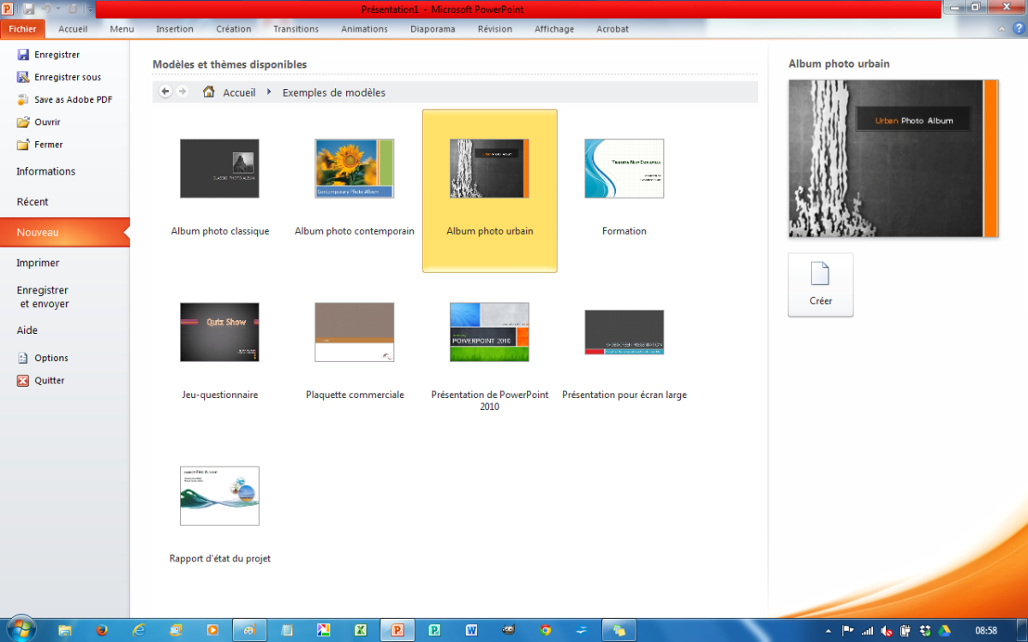The width and height of the screenshot is (1028, 642).
Task: Open Windows Explorer from the taskbar
Action: 65,630
